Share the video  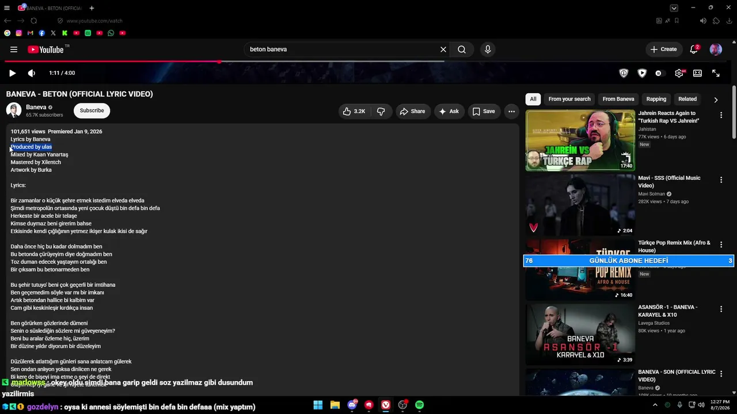click(x=412, y=112)
